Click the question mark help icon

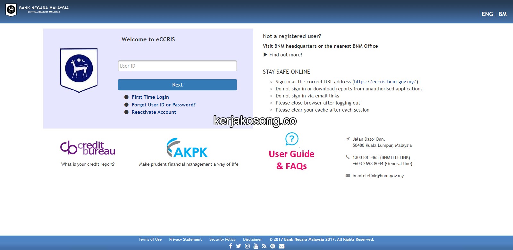point(292,139)
